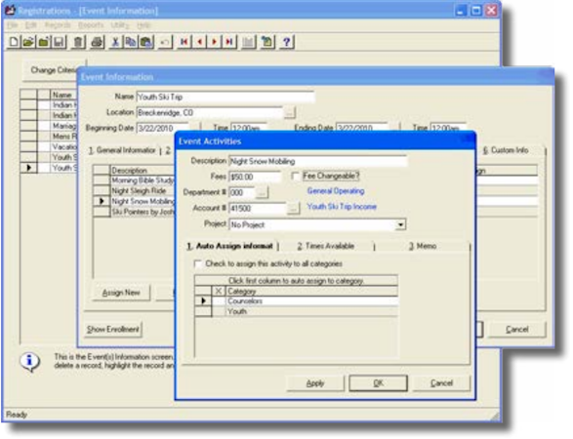The height and width of the screenshot is (439, 573).
Task: Click the New document toolbar icon
Action: 14,42
